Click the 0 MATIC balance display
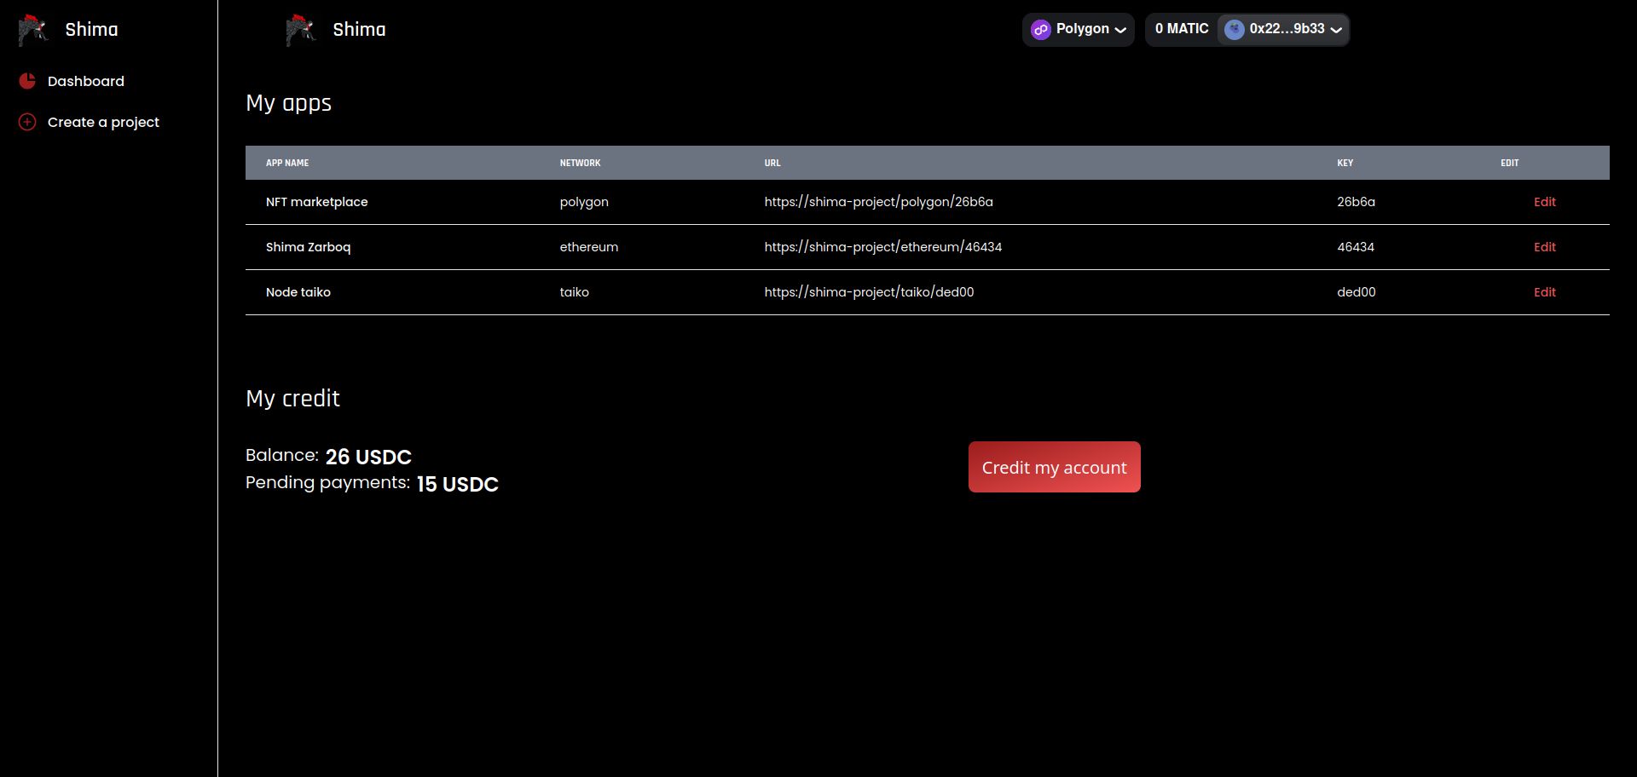The width and height of the screenshot is (1637, 777). (x=1182, y=29)
